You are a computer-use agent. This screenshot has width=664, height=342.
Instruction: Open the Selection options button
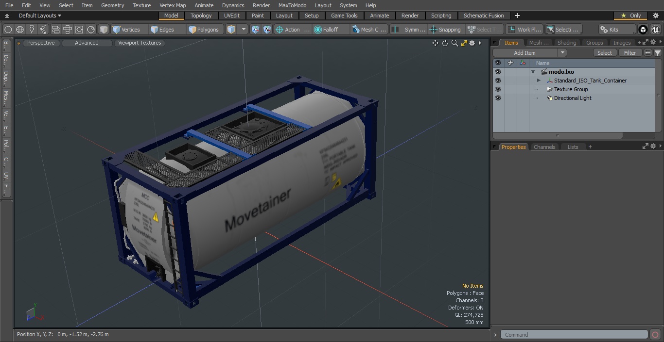(563, 30)
